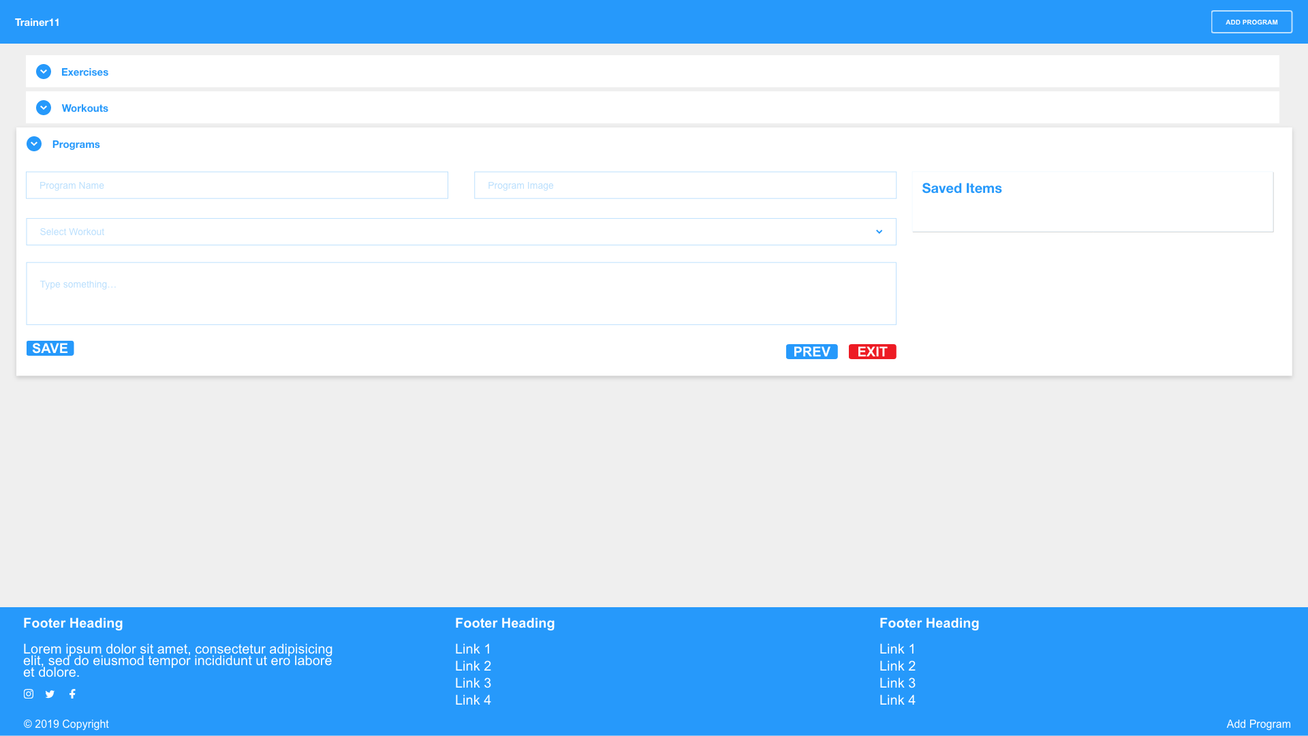Image resolution: width=1308 pixels, height=736 pixels.
Task: Collapse the Programs section chevron
Action: click(x=34, y=144)
